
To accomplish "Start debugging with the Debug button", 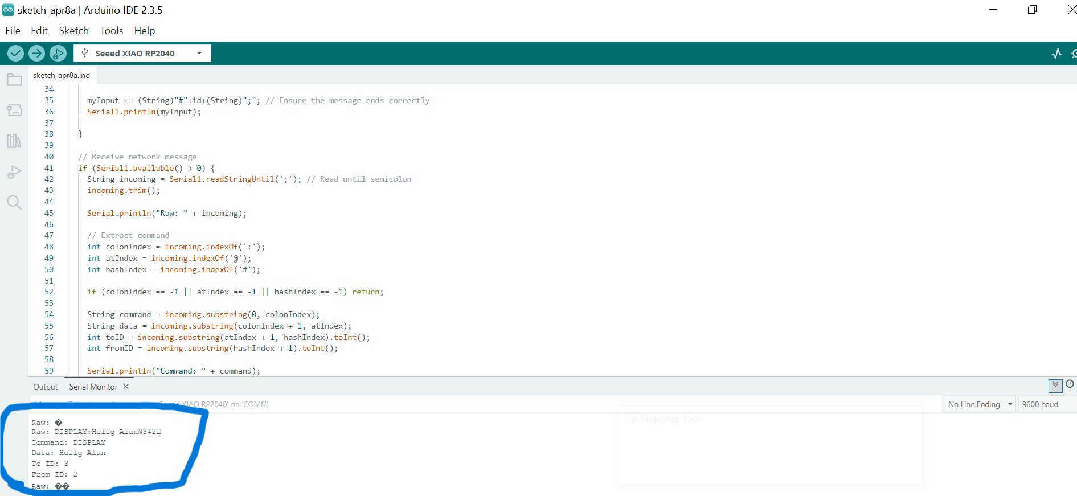I will (x=58, y=54).
